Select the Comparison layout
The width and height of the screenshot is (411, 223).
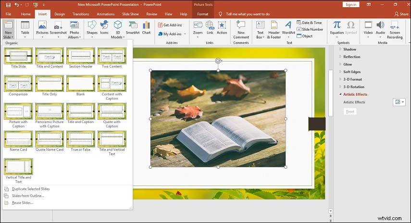(18, 86)
